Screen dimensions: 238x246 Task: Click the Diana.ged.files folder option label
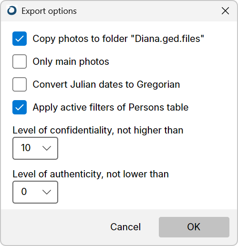(x=118, y=39)
